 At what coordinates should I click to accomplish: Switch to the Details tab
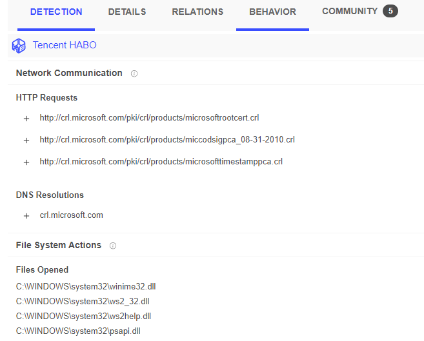click(x=127, y=12)
